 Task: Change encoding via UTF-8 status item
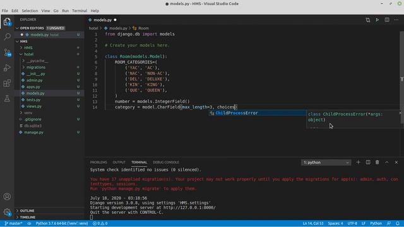pyautogui.click(x=352, y=223)
